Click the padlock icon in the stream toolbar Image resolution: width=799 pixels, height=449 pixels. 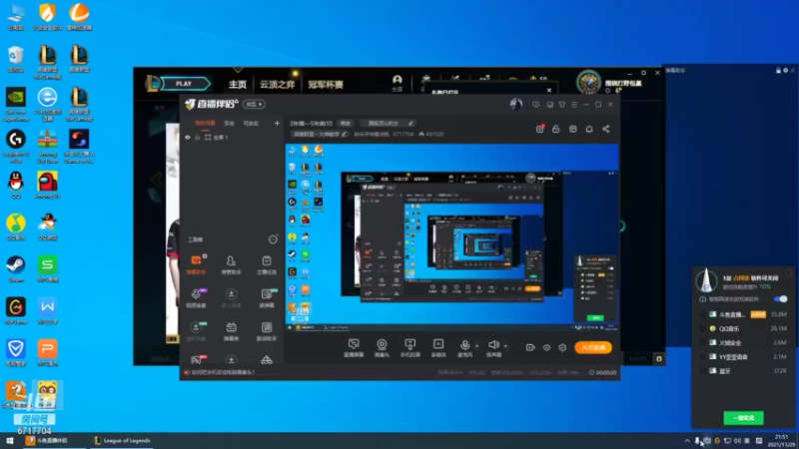556,130
